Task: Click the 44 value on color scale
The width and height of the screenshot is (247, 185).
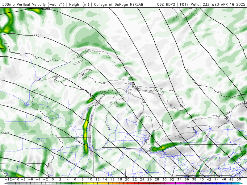Action: click(217, 179)
